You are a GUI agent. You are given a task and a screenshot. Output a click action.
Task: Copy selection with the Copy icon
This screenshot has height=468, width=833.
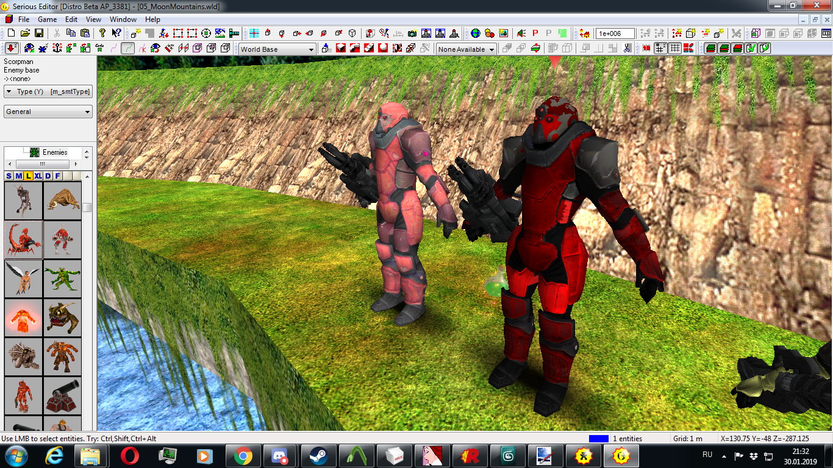71,33
